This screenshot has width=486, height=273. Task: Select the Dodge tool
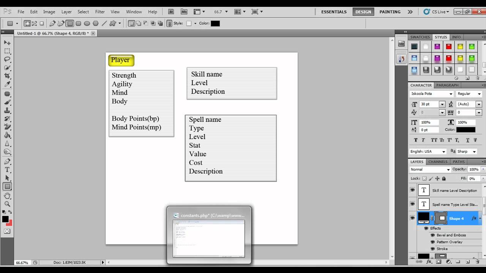pos(7,152)
